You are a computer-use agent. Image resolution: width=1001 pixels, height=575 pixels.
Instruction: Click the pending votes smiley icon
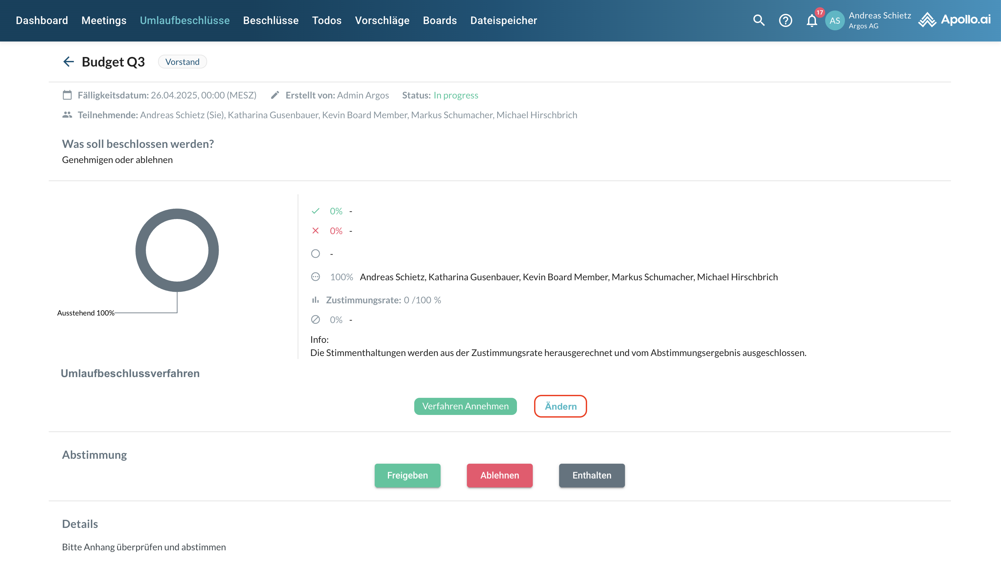click(x=315, y=277)
